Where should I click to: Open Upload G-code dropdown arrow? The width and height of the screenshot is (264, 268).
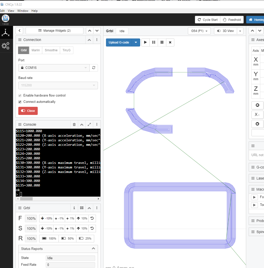coord(136,42)
